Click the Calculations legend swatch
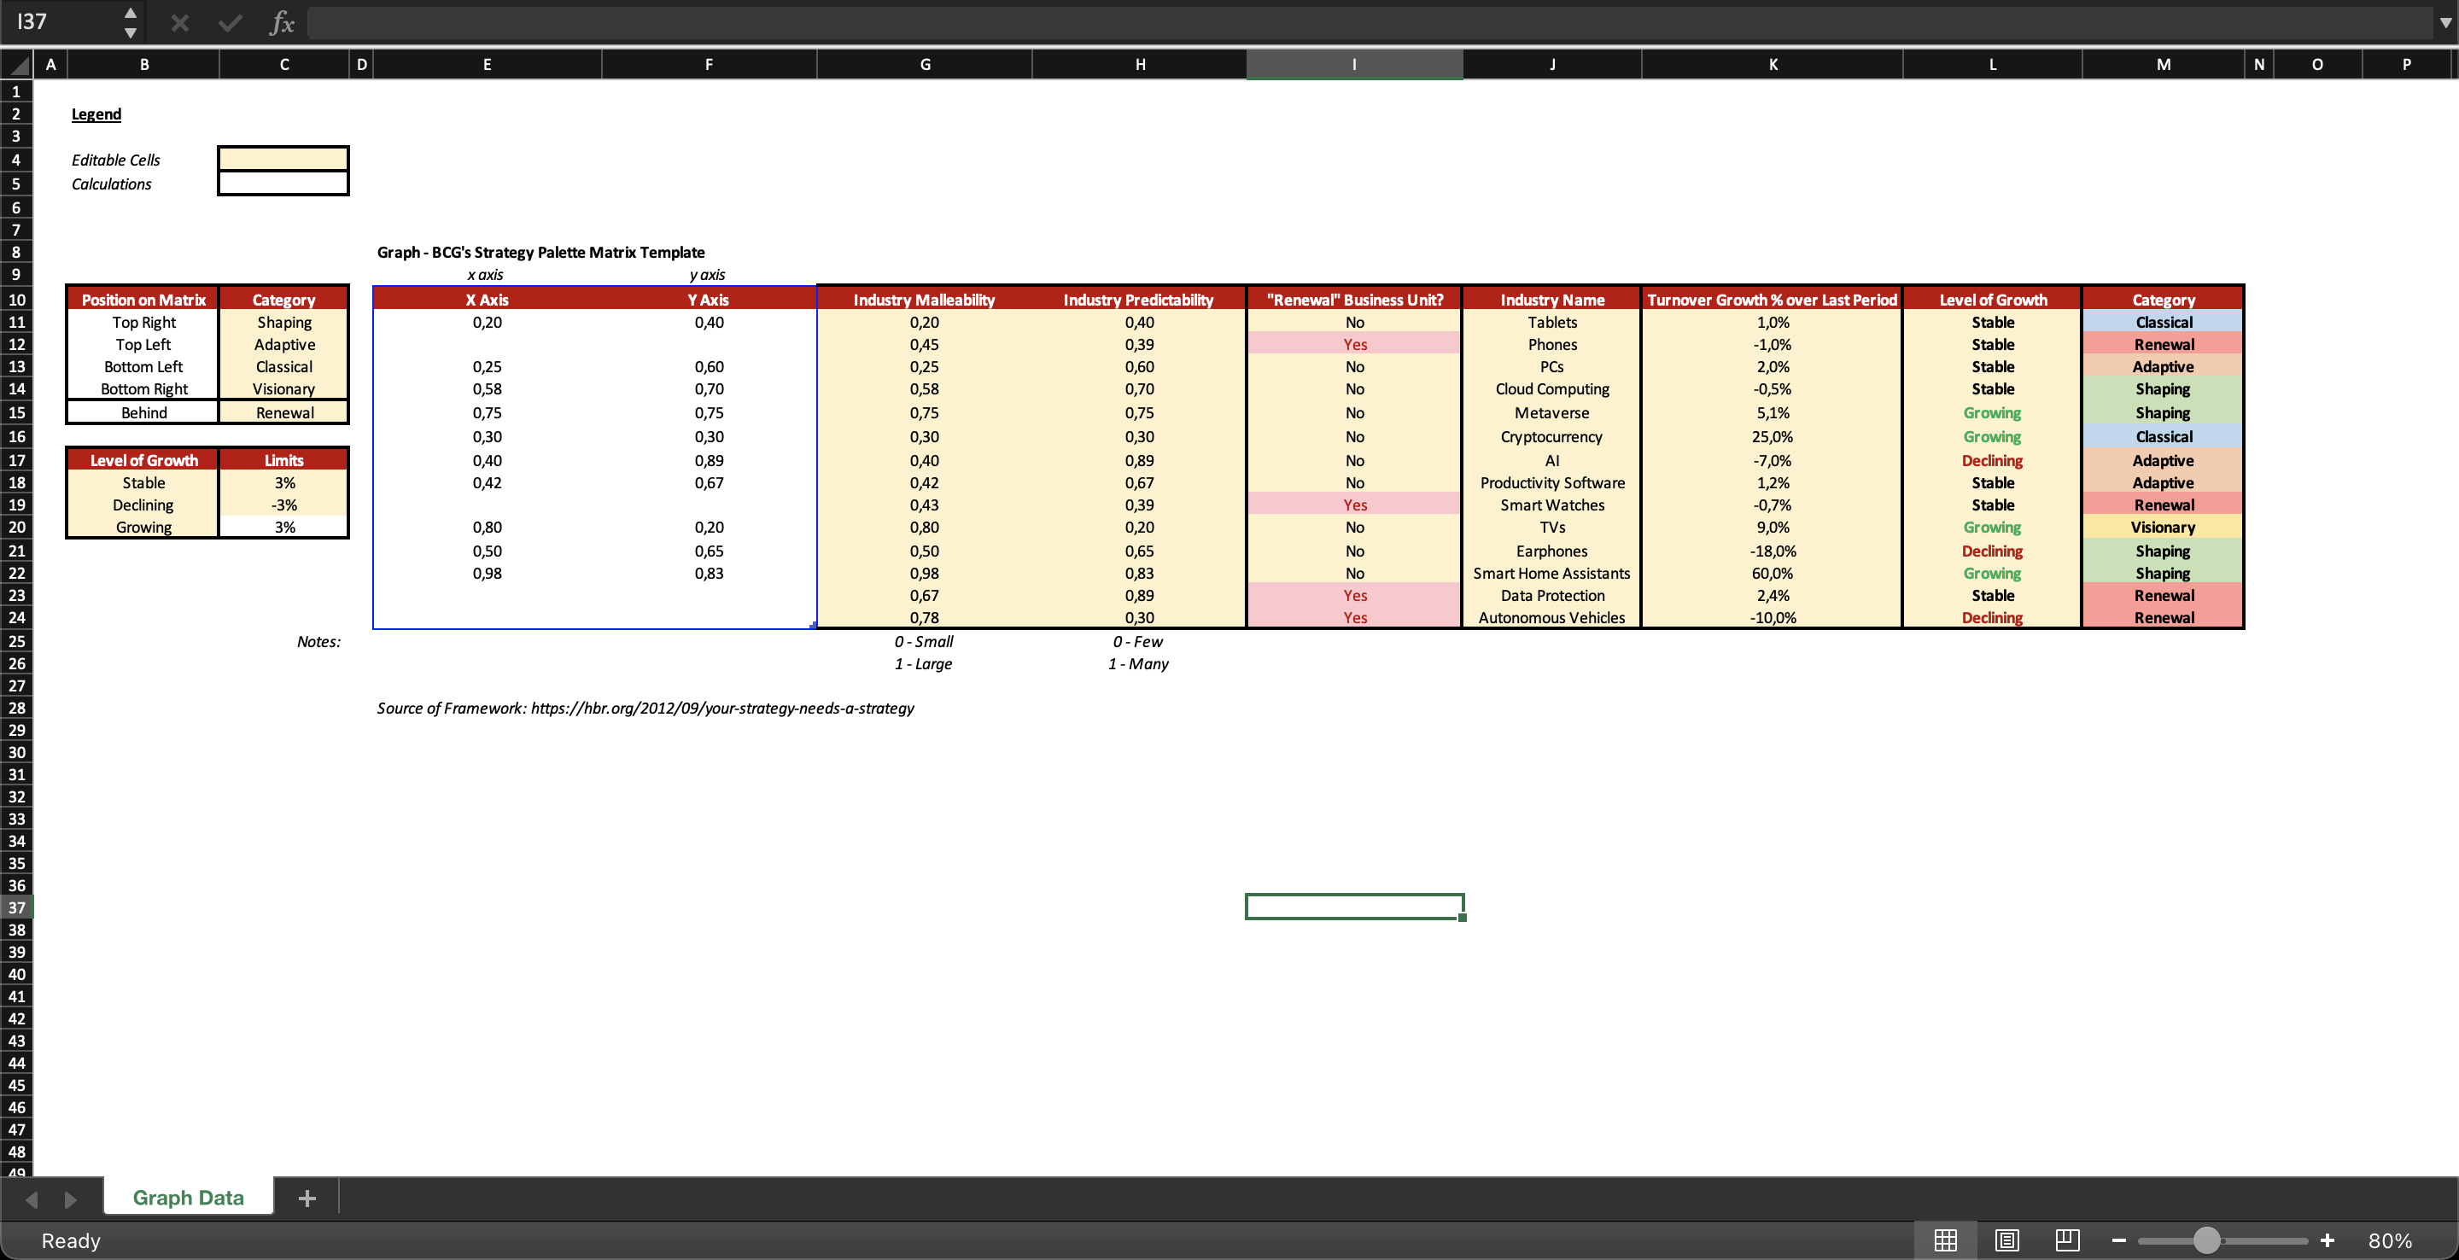This screenshot has height=1260, width=2459. coord(283,184)
